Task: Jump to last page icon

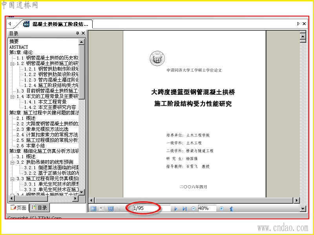Action: click(184, 209)
